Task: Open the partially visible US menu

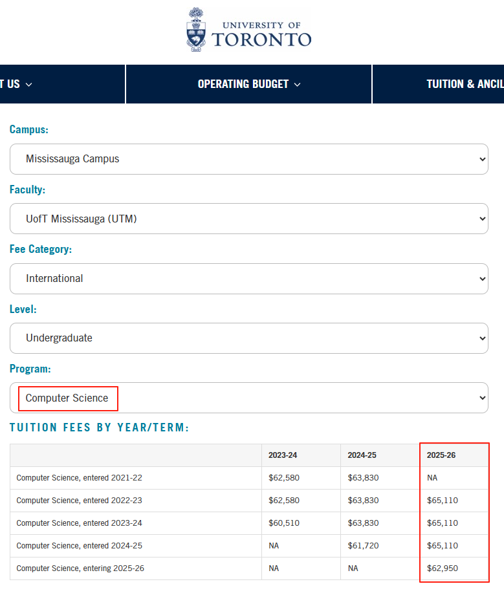Action: (62, 84)
